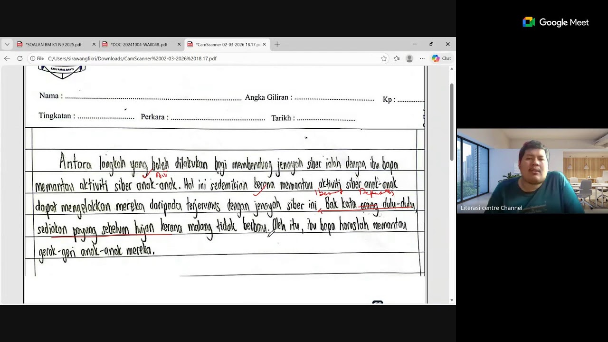Click the Tarikh label

tap(283, 118)
